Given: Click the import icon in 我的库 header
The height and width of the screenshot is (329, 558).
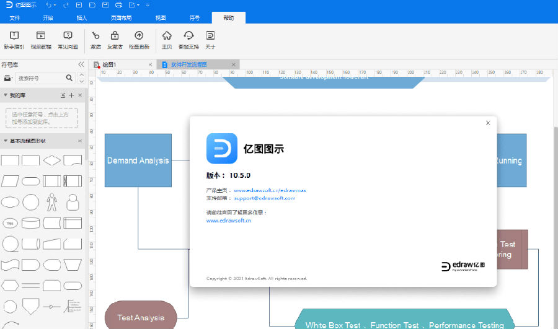Looking at the screenshot, I should pyautogui.click(x=63, y=95).
